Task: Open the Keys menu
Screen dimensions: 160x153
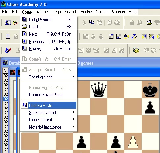Action: pos(57,12)
